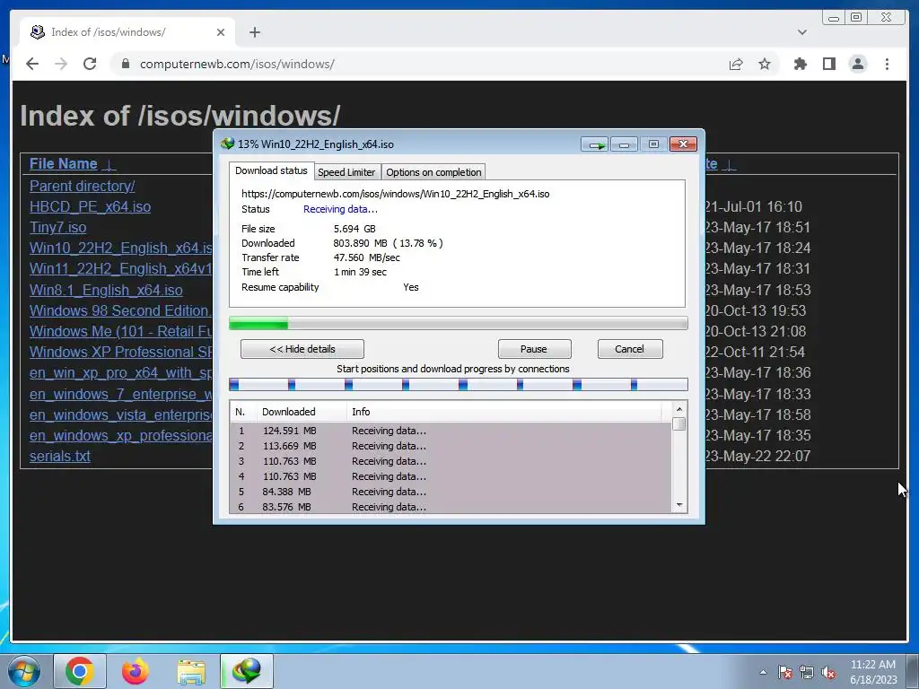Select connection row 1 with 124.591 MB
This screenshot has height=689, width=919.
pos(451,431)
